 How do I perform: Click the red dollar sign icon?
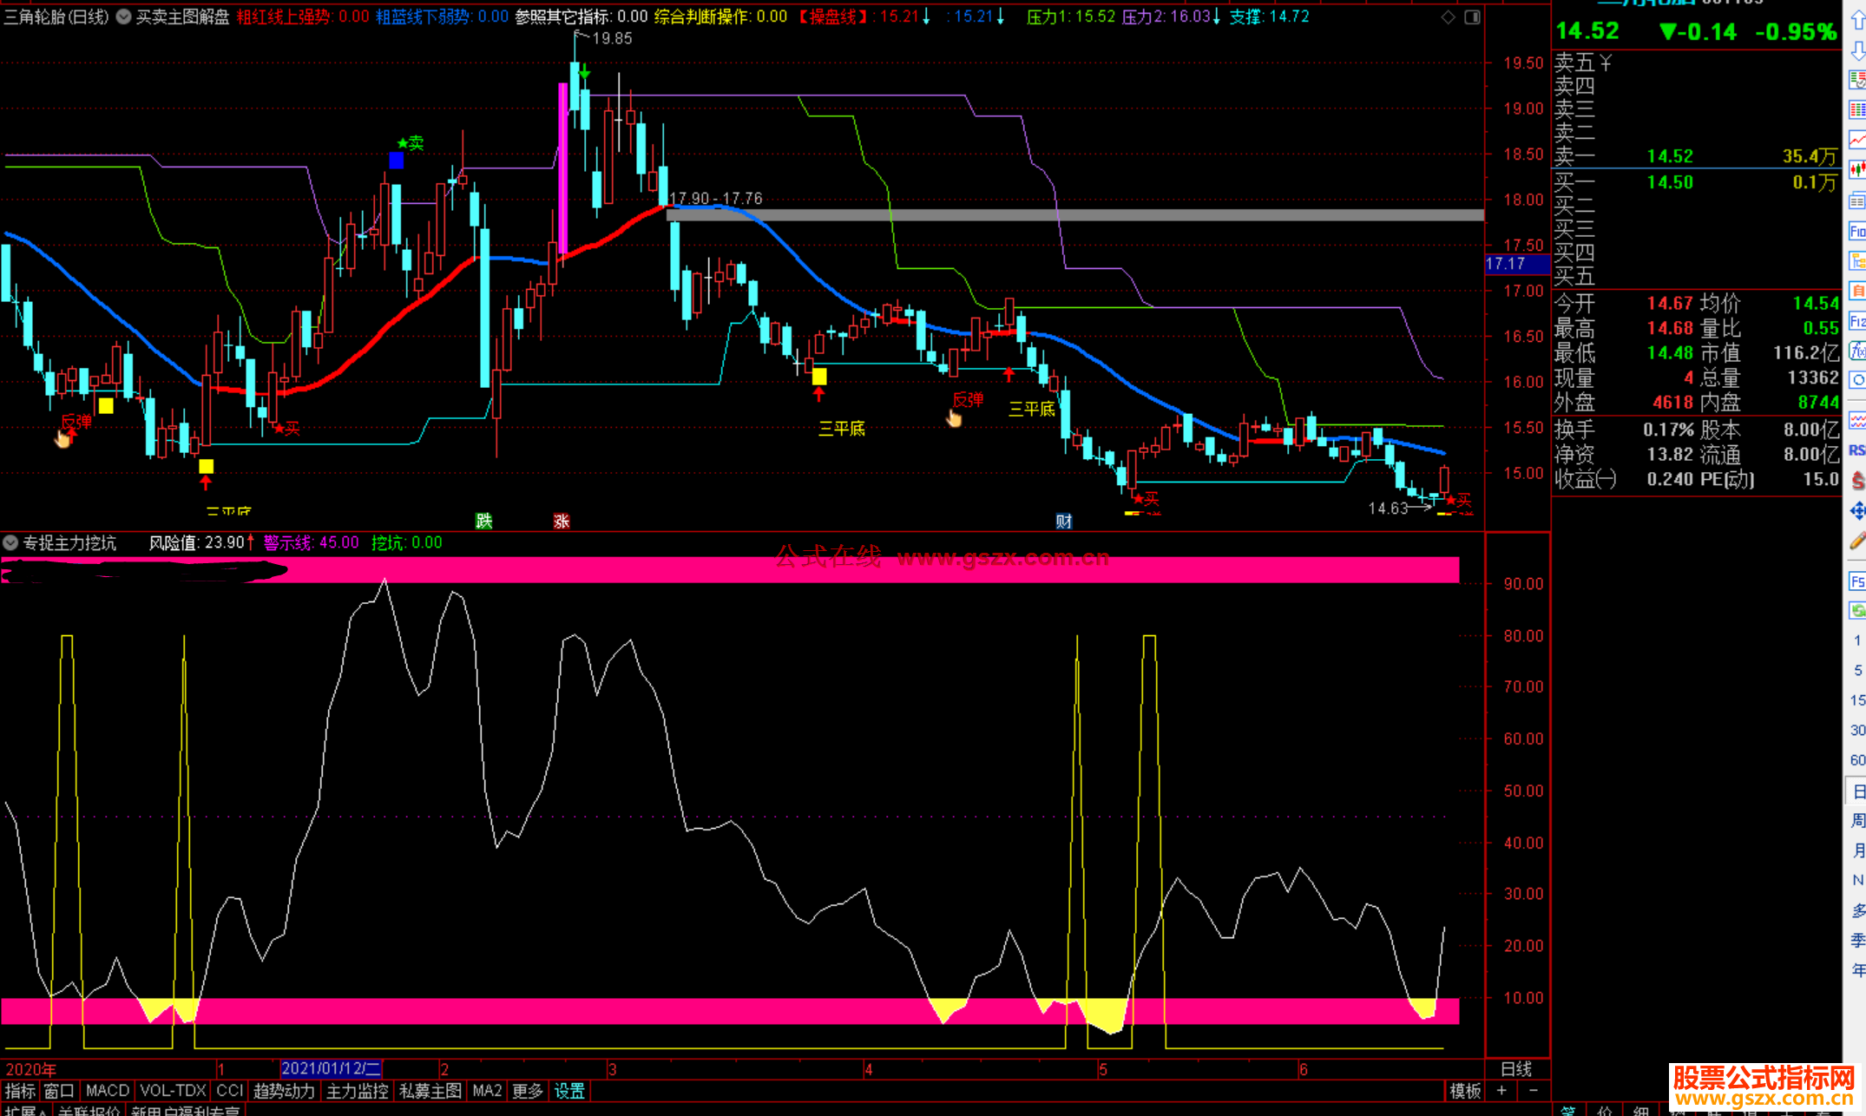pyautogui.click(x=1857, y=480)
